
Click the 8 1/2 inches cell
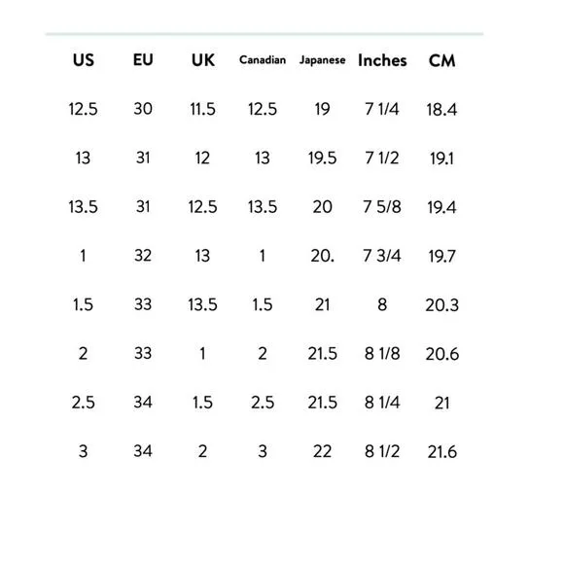382,451
